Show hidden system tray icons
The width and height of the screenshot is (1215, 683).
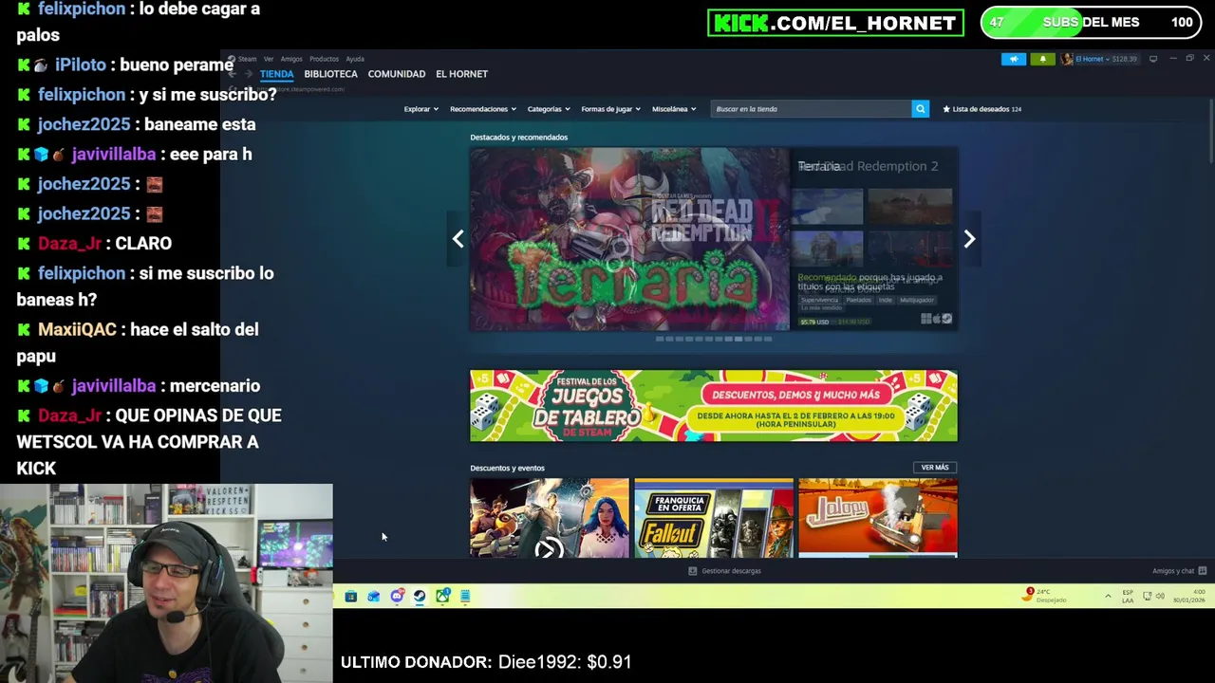[1108, 596]
